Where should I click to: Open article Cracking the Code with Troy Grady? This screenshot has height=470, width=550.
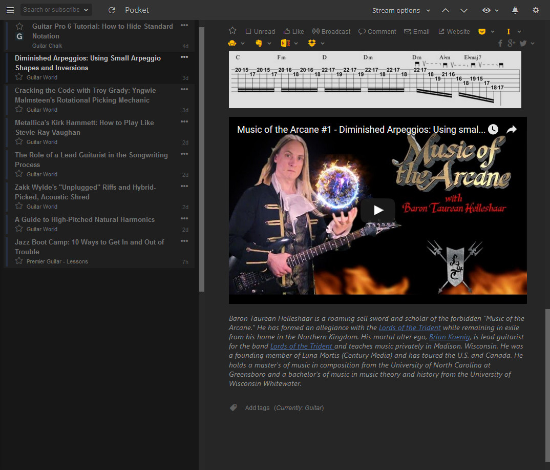point(85,95)
